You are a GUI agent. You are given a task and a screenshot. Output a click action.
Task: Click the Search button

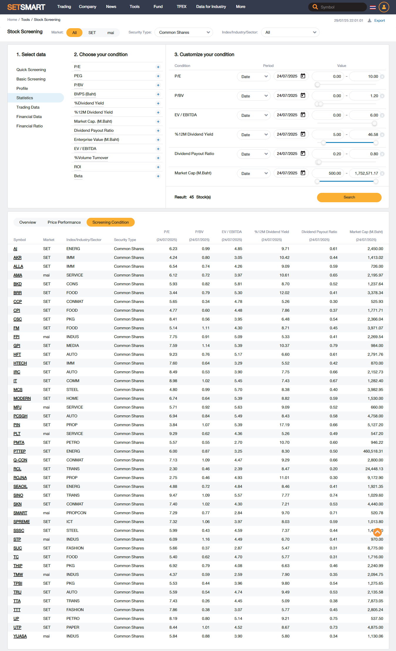pos(349,197)
